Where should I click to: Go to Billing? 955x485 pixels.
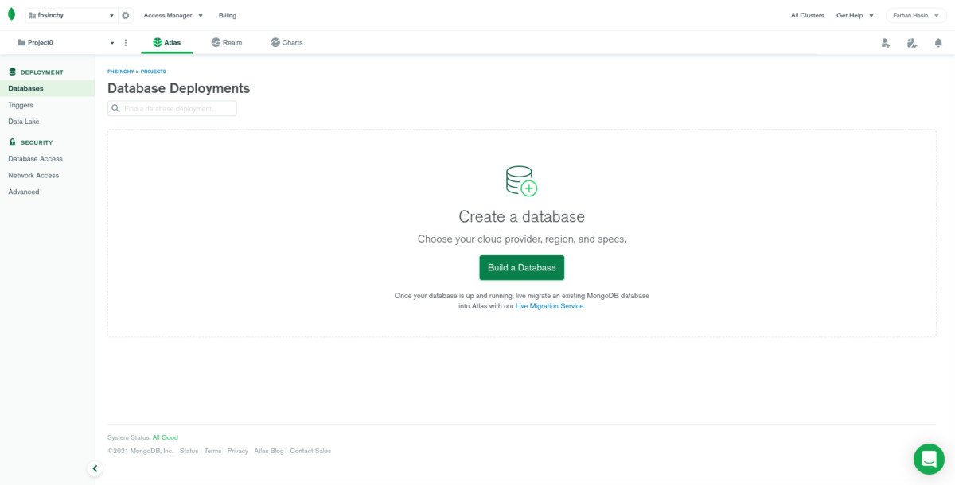pyautogui.click(x=228, y=15)
